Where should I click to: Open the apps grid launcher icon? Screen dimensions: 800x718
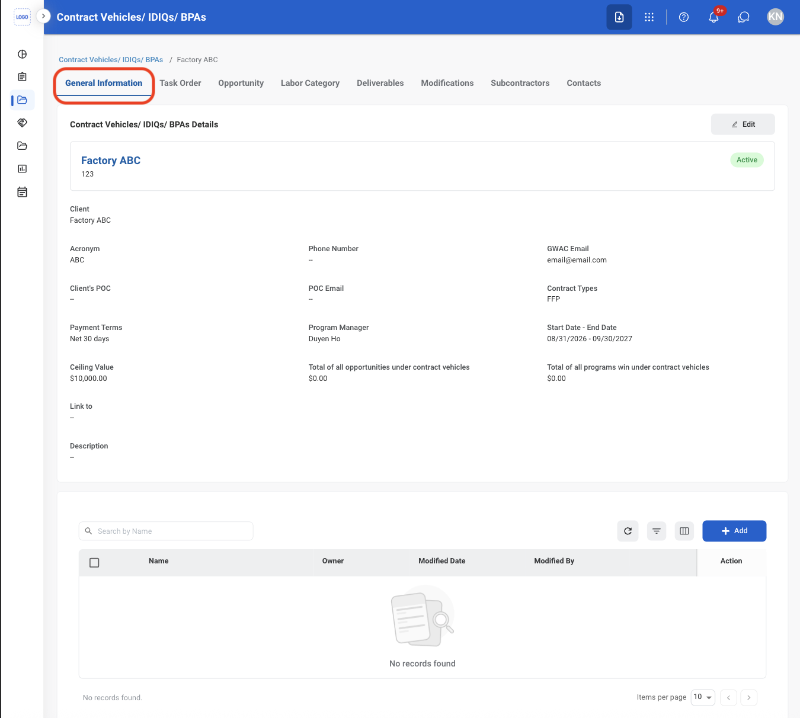point(649,17)
